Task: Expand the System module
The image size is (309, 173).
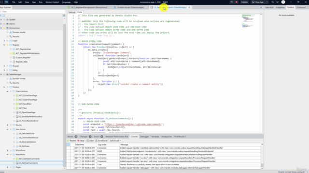Action: pos(1,20)
